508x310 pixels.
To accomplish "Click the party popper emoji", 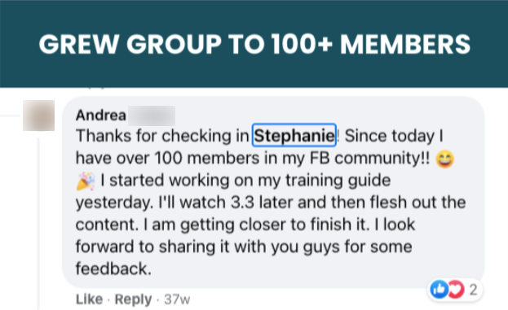I will (86, 181).
